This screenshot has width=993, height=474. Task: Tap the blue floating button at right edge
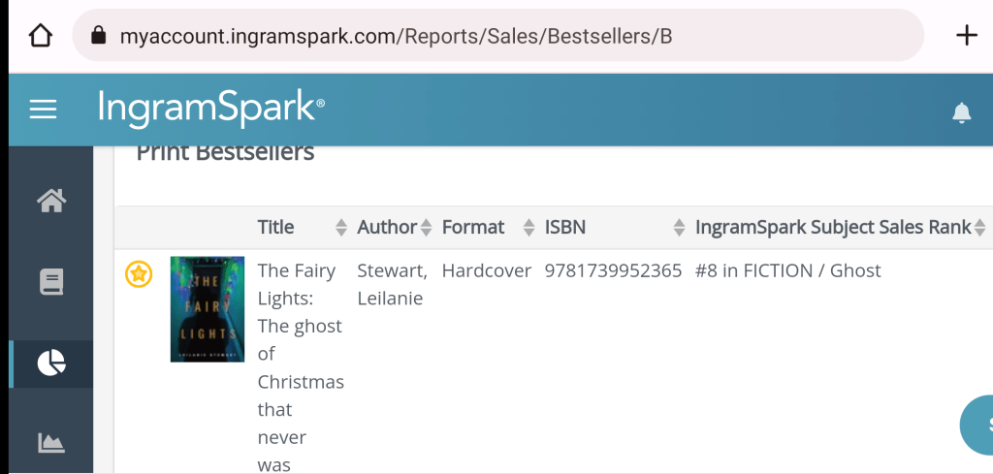[979, 426]
